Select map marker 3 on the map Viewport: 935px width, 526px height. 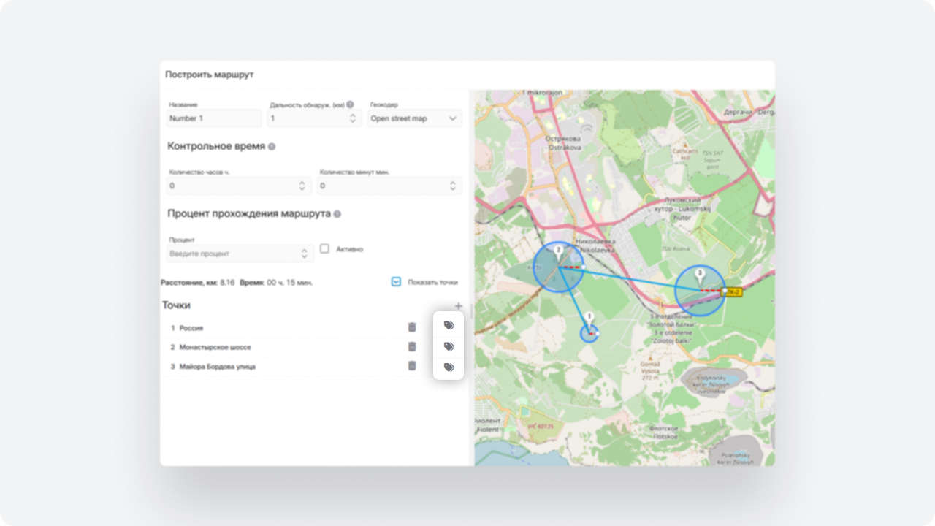[x=700, y=276]
